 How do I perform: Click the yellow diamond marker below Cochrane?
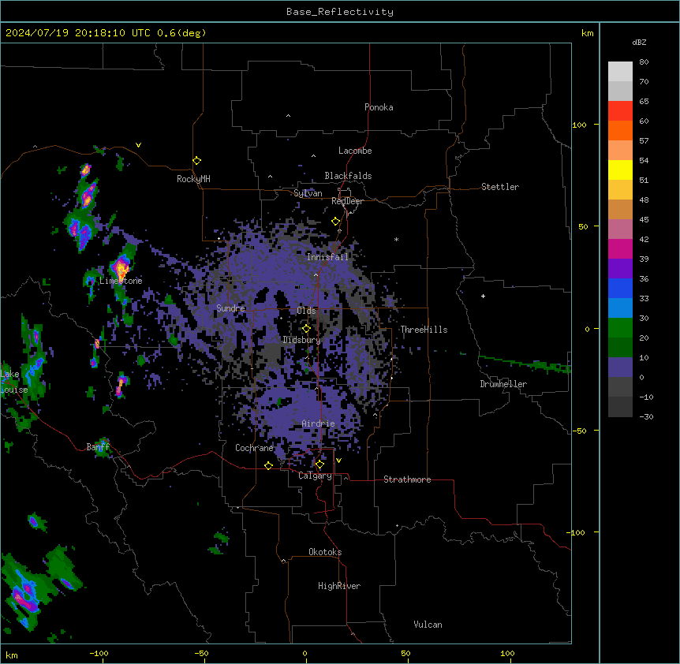click(268, 465)
